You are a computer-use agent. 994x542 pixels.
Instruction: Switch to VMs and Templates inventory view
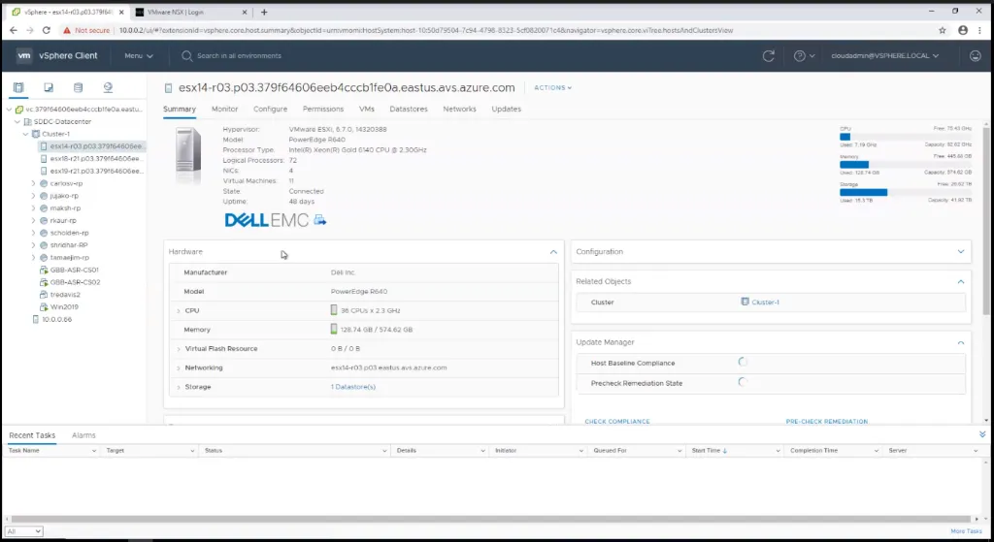49,87
